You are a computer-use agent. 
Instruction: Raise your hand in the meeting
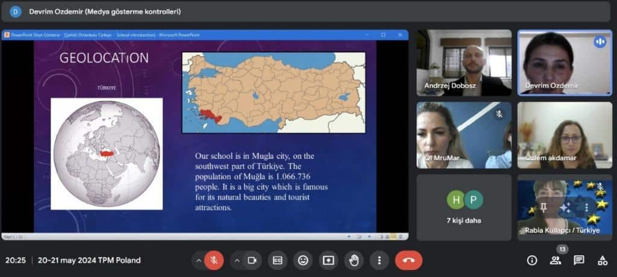click(354, 260)
